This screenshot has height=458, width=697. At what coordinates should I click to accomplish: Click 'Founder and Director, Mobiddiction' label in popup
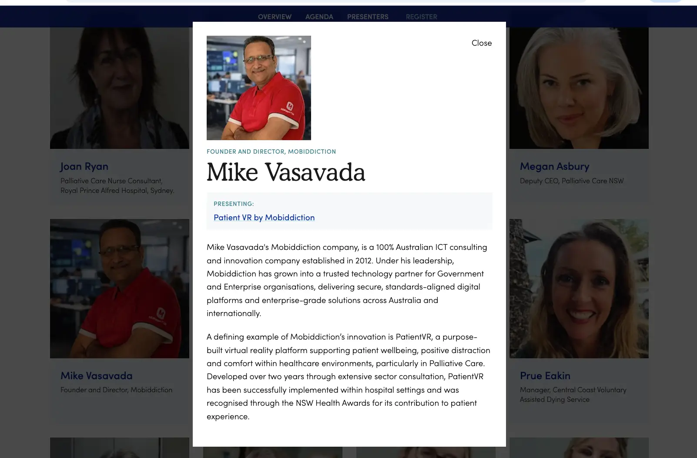point(271,152)
